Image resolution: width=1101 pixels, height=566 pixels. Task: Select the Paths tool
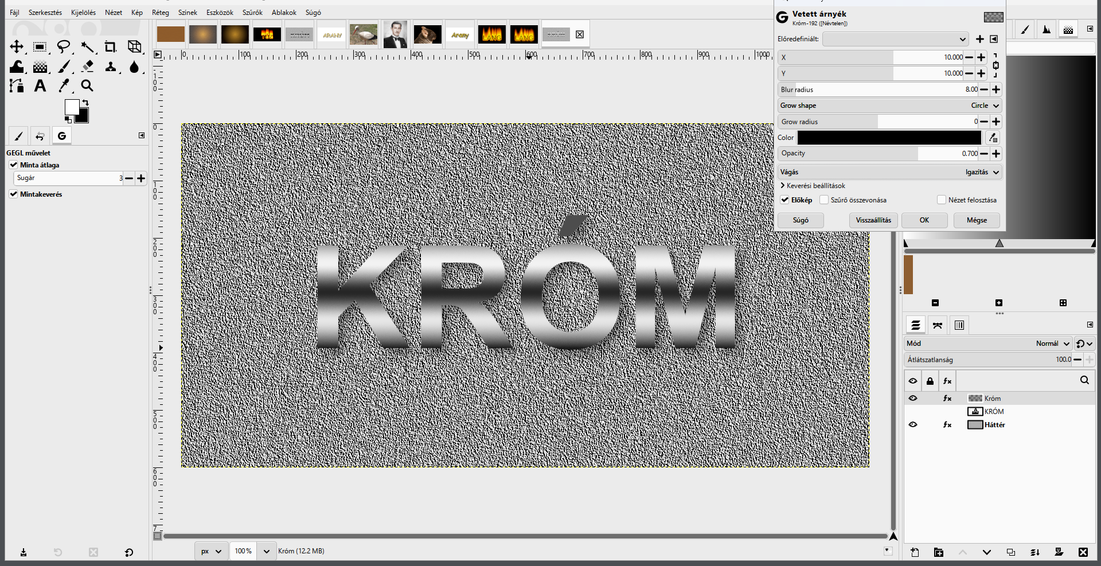[x=17, y=86]
